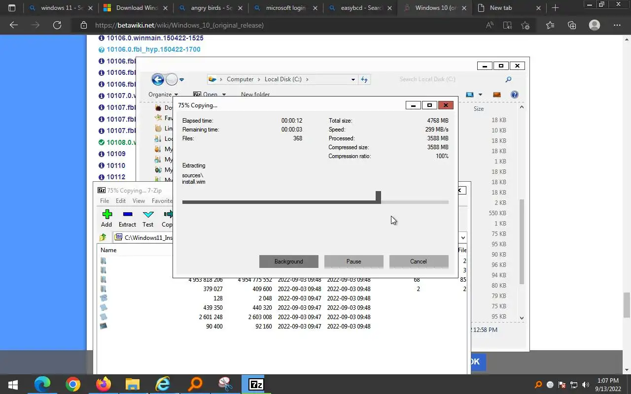
Task: Click the Name column header in 7-Zip
Action: [108, 250]
